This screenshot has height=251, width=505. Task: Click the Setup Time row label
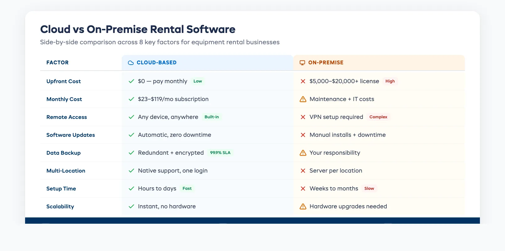coord(61,189)
